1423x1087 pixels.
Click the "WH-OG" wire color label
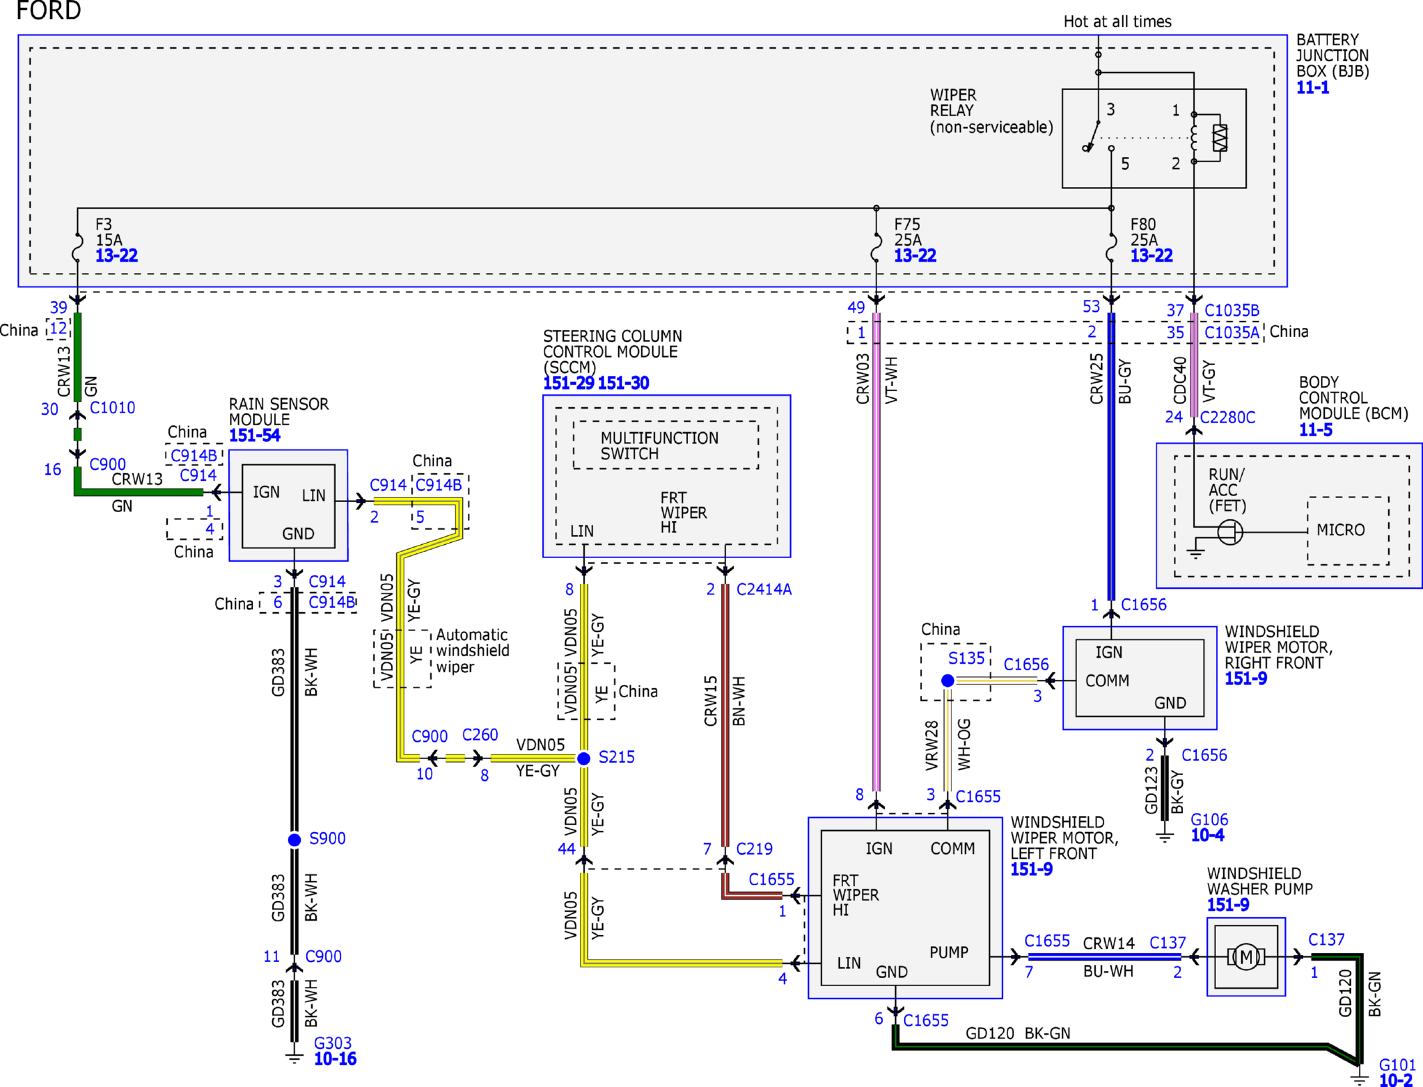click(x=964, y=744)
